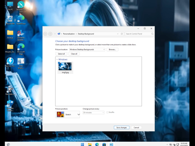Click the Browse... button

click(112, 49)
